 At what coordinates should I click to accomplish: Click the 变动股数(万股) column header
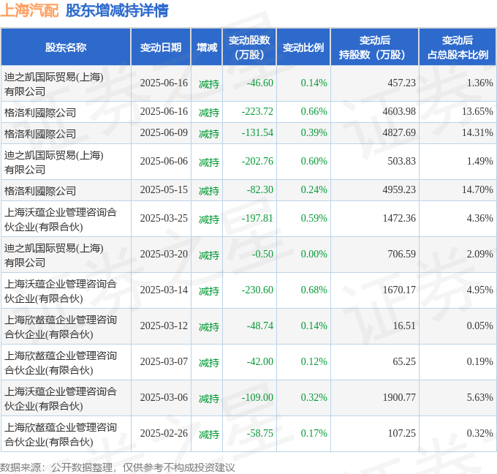(x=249, y=48)
